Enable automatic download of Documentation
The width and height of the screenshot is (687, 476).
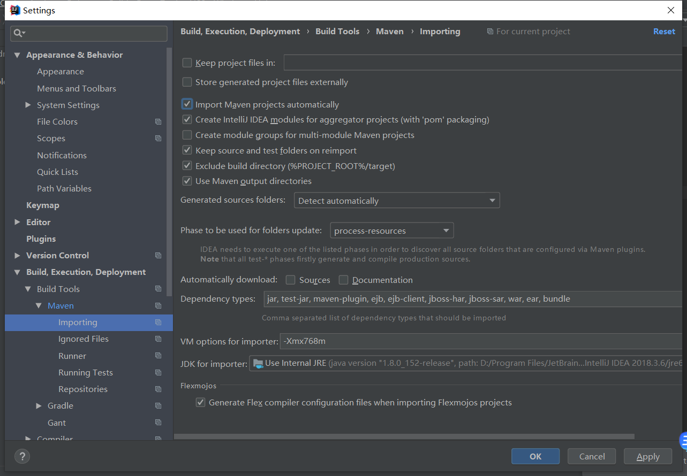pos(344,280)
